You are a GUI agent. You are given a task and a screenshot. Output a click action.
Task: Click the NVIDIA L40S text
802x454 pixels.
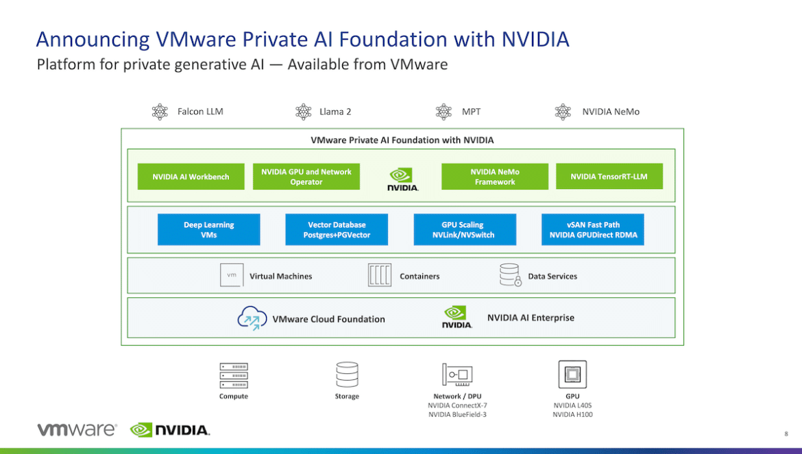(x=572, y=405)
